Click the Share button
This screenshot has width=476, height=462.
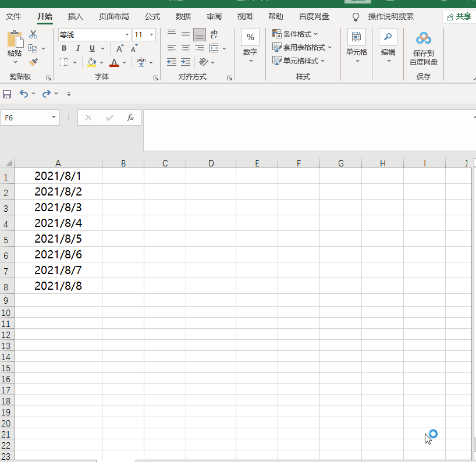[459, 17]
